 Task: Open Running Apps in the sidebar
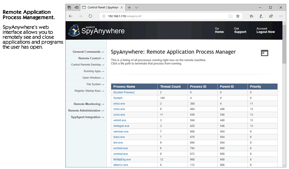point(93,71)
